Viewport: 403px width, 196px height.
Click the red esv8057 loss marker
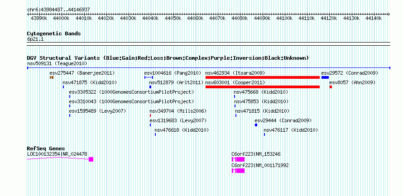pos(331,87)
